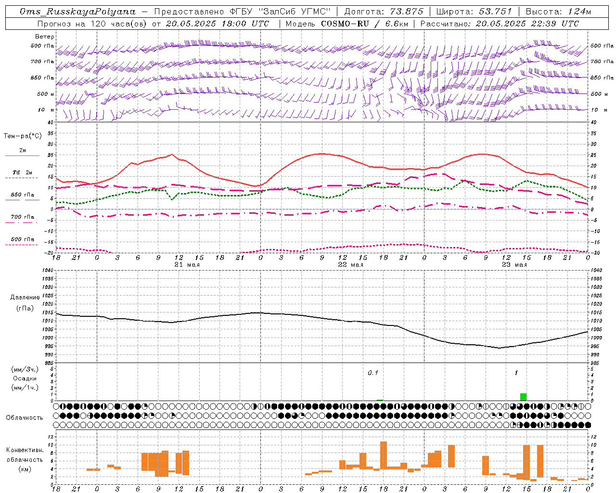Click the station name Oms_RusskayaPolyana

(x=78, y=12)
